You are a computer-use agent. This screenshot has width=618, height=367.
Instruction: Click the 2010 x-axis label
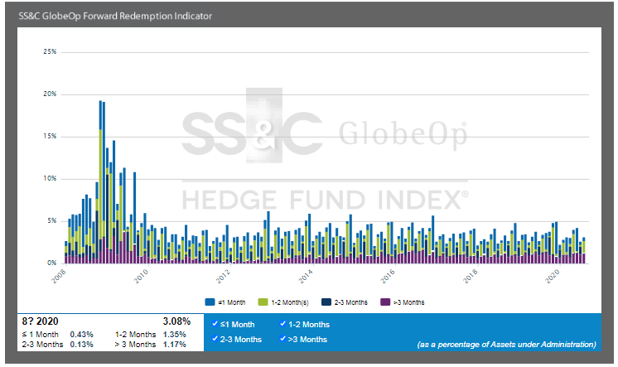pyautogui.click(x=141, y=277)
